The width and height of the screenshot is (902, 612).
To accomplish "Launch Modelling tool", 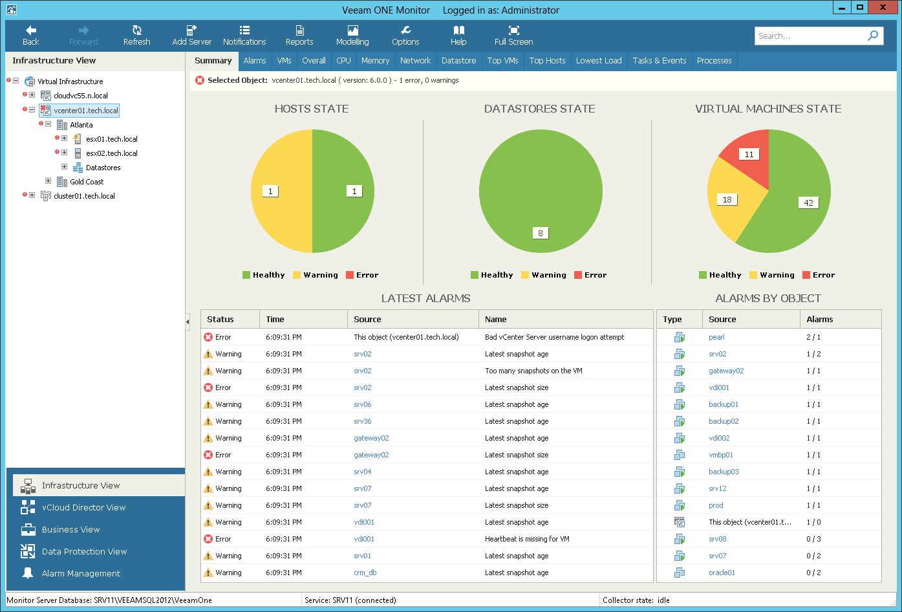I will click(x=352, y=36).
